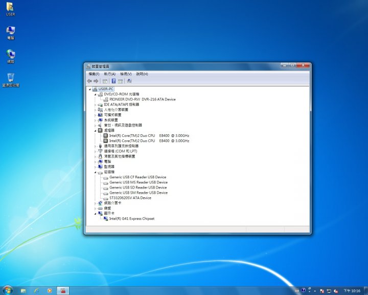Open the 執行(A) menu
The image size is (368, 295).
[110, 74]
